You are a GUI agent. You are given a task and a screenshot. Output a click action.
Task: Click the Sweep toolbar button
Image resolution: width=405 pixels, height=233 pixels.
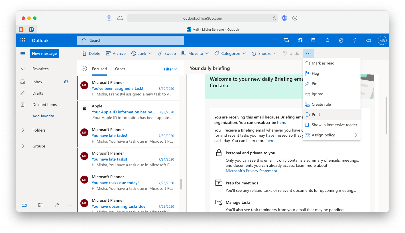(x=167, y=53)
